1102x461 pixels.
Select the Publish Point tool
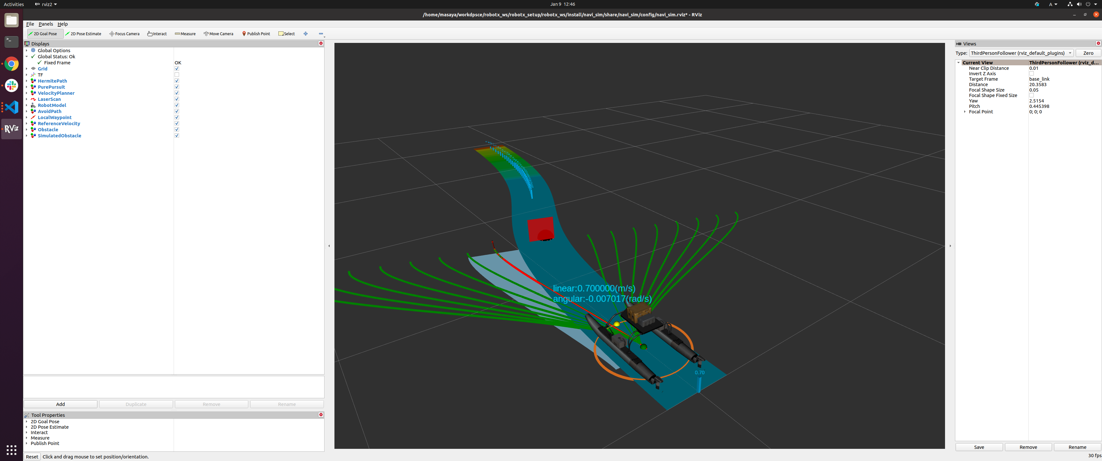click(256, 34)
